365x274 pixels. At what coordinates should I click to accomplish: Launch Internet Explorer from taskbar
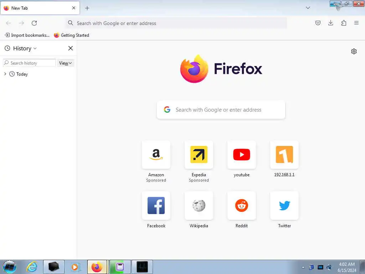pyautogui.click(x=32, y=267)
